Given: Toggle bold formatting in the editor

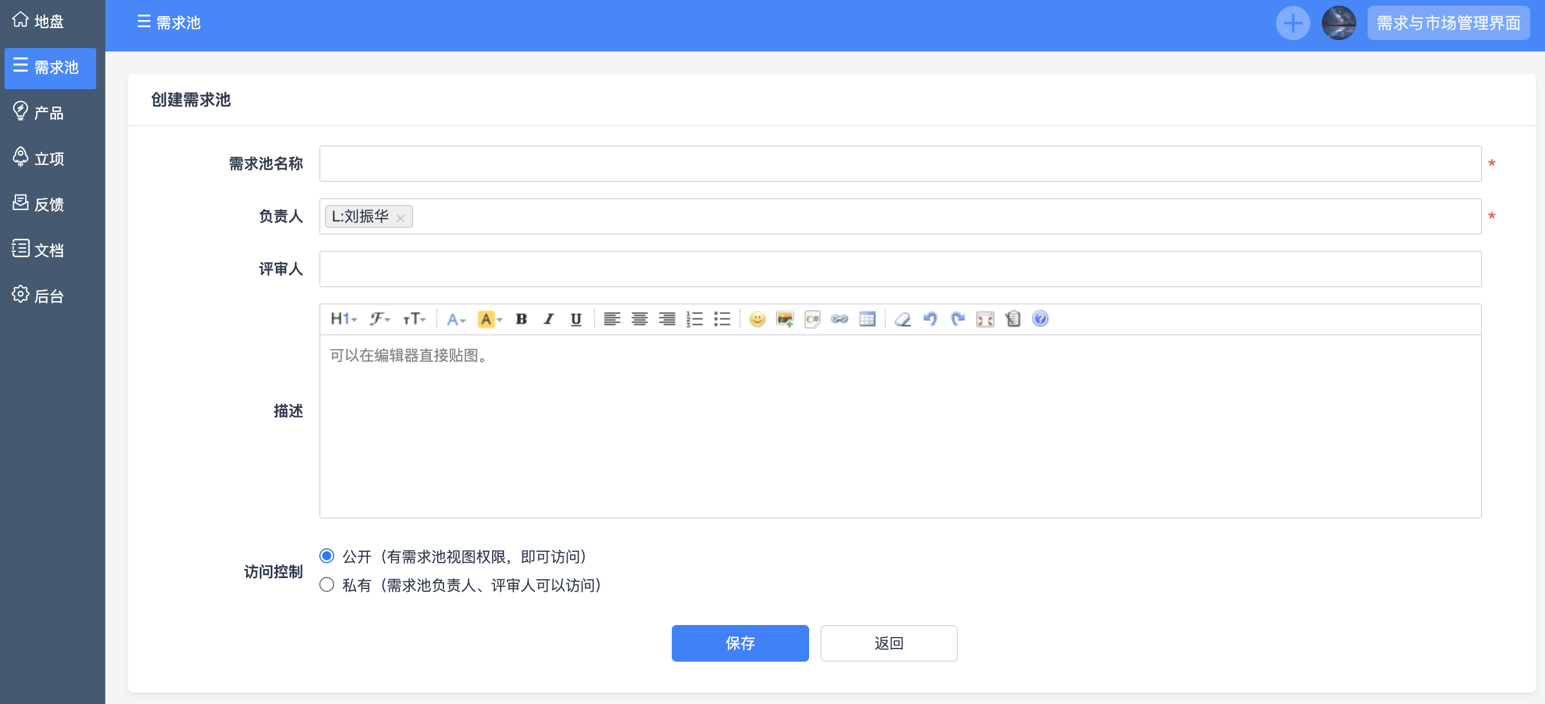Looking at the screenshot, I should 521,319.
